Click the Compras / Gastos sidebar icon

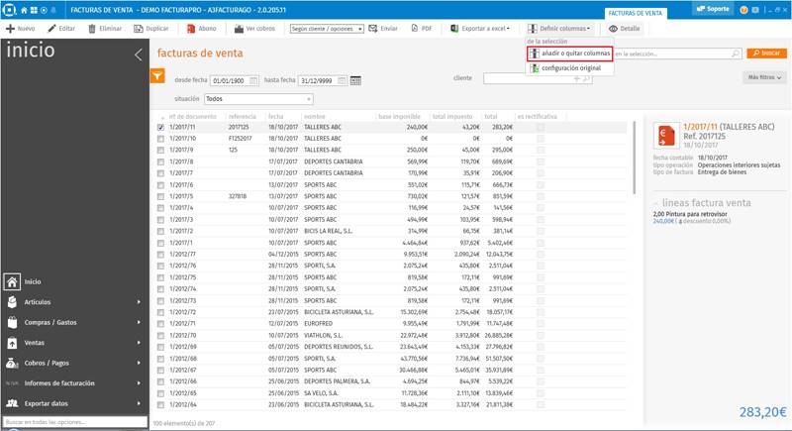pyautogui.click(x=12, y=322)
